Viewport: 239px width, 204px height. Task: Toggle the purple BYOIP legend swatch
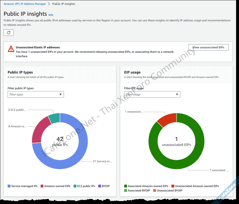click(x=100, y=186)
